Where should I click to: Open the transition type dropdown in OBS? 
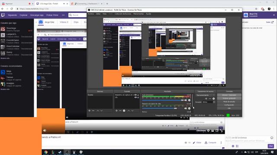coord(205,95)
